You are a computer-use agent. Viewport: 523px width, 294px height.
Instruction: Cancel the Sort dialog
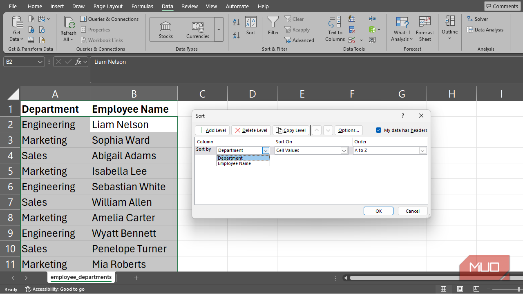(413, 211)
